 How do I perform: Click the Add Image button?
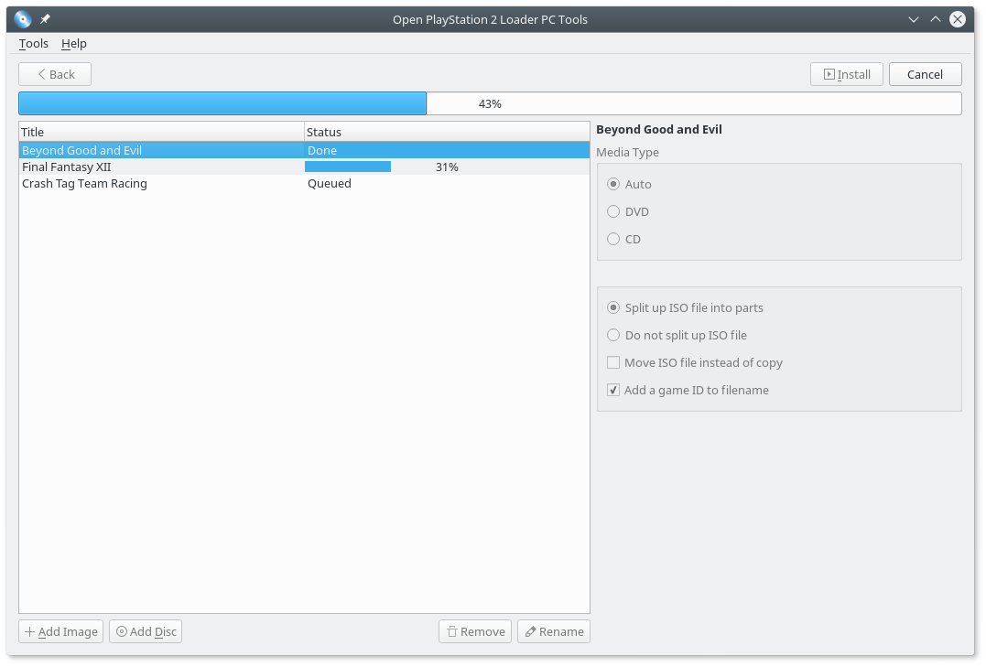61,631
